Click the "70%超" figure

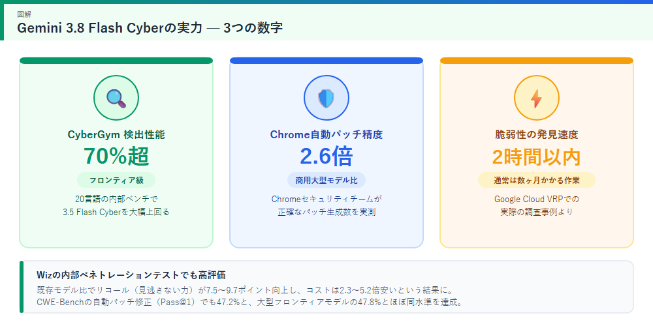coord(116,156)
